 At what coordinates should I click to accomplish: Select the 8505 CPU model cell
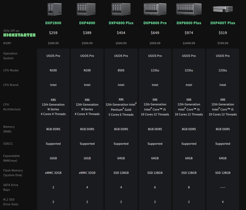tap(121, 71)
